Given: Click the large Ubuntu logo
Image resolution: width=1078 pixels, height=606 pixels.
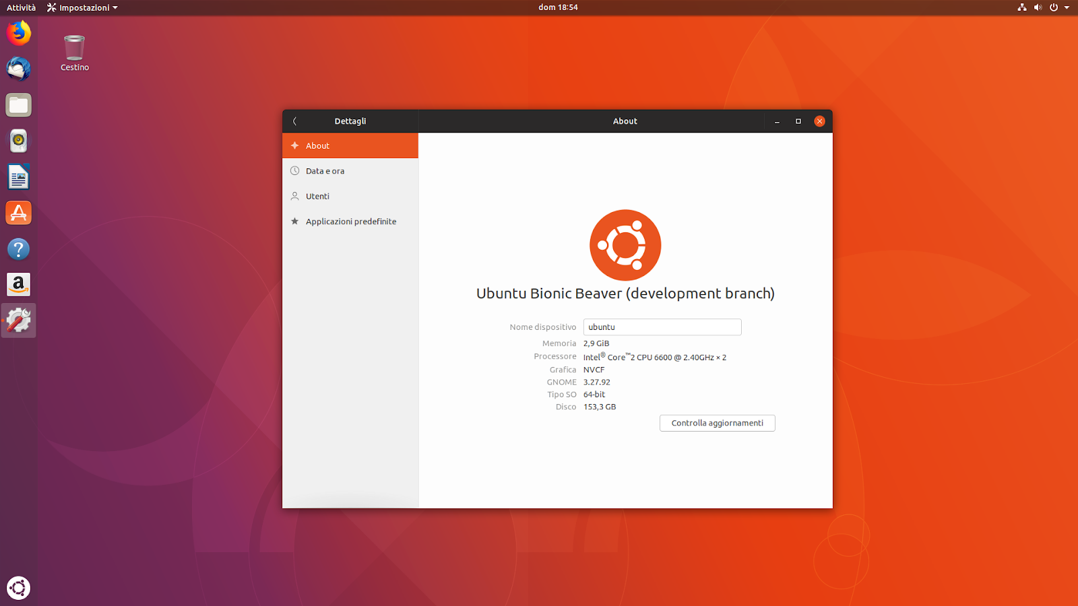Looking at the screenshot, I should point(625,245).
